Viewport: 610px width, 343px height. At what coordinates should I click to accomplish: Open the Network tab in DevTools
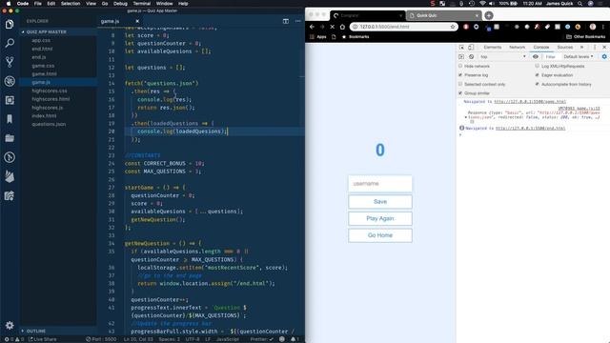pyautogui.click(x=517, y=47)
